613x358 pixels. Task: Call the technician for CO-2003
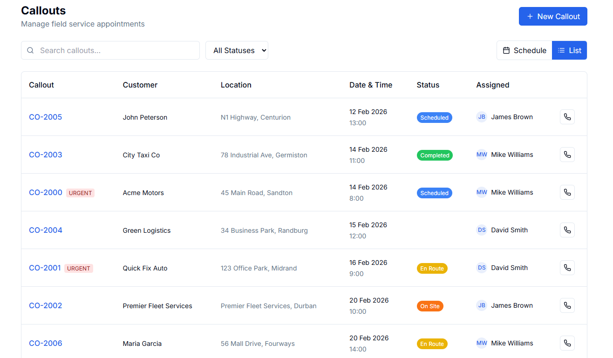click(x=567, y=155)
